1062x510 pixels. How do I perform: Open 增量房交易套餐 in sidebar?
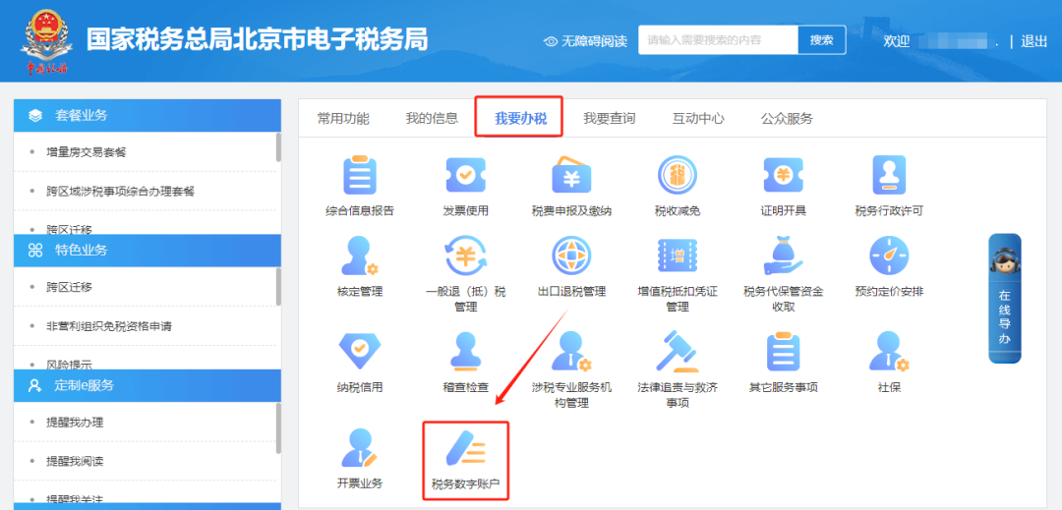pyautogui.click(x=86, y=152)
